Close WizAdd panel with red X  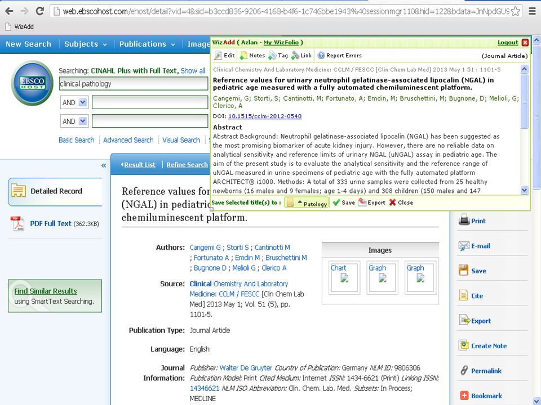tap(525, 42)
